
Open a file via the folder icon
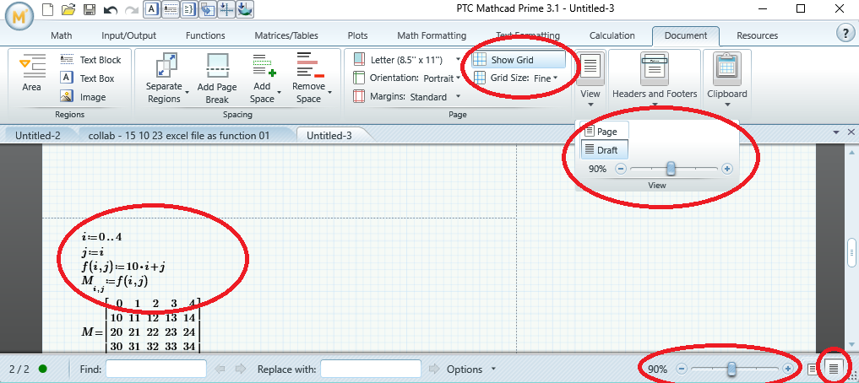click(x=68, y=9)
